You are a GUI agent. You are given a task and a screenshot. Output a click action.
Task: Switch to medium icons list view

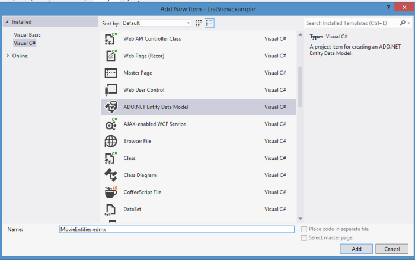(x=209, y=23)
